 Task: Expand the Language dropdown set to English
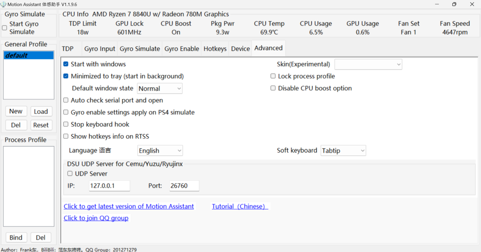160,151
